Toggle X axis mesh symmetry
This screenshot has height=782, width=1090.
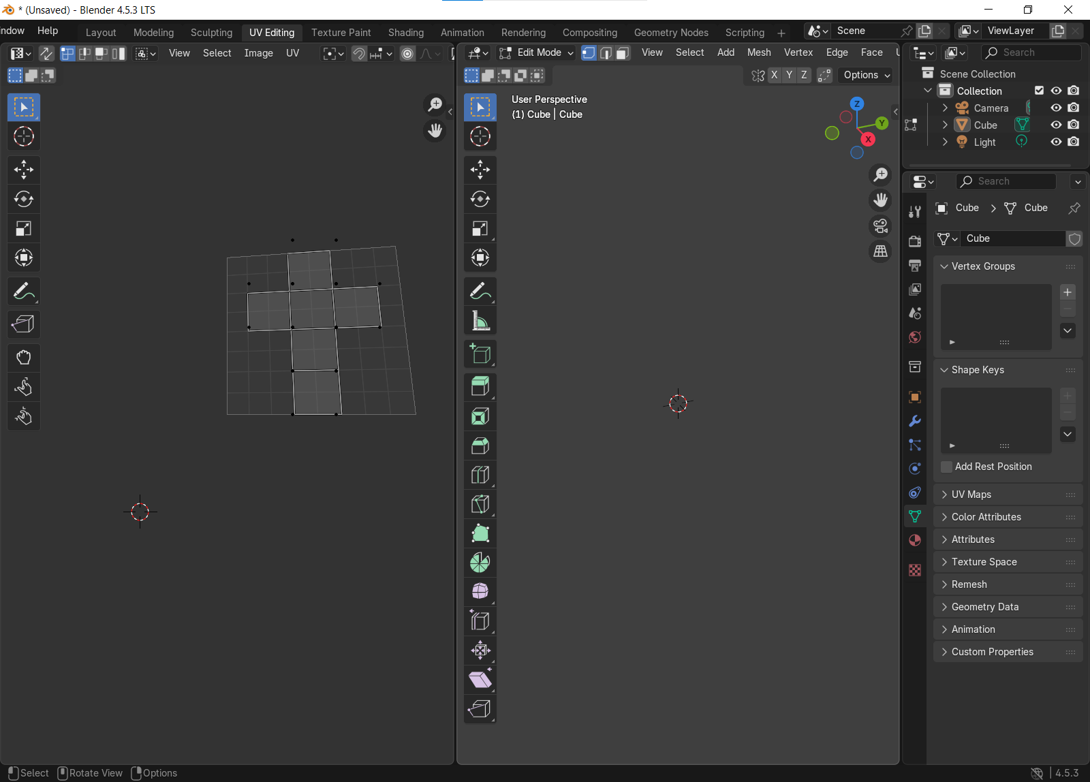(x=774, y=75)
